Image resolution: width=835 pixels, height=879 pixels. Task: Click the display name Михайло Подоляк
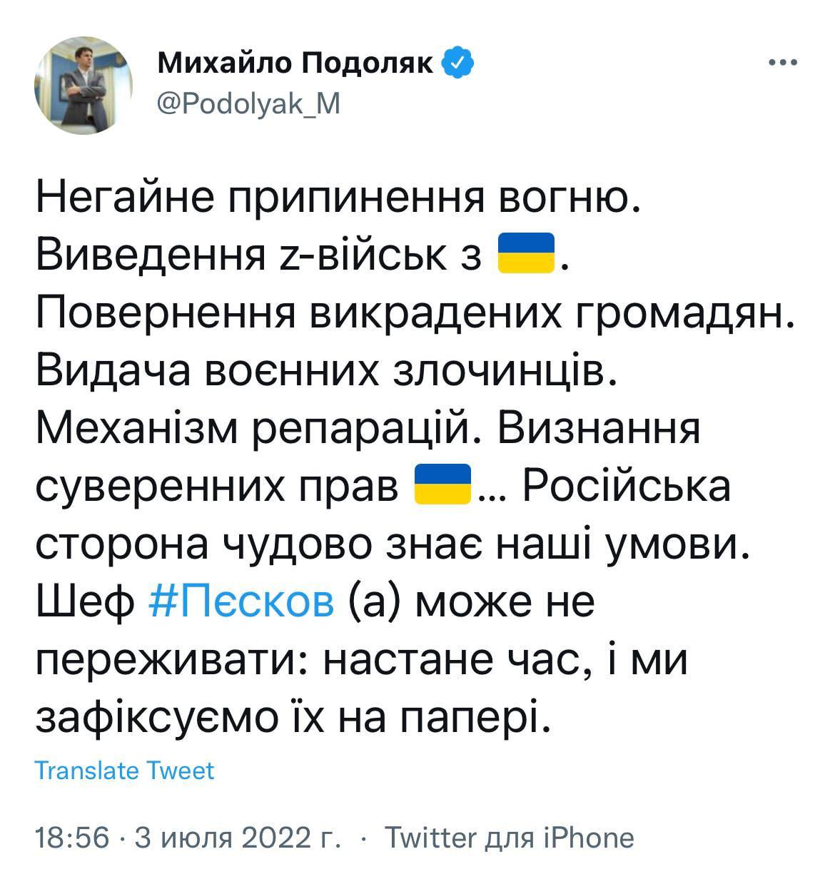click(x=295, y=65)
